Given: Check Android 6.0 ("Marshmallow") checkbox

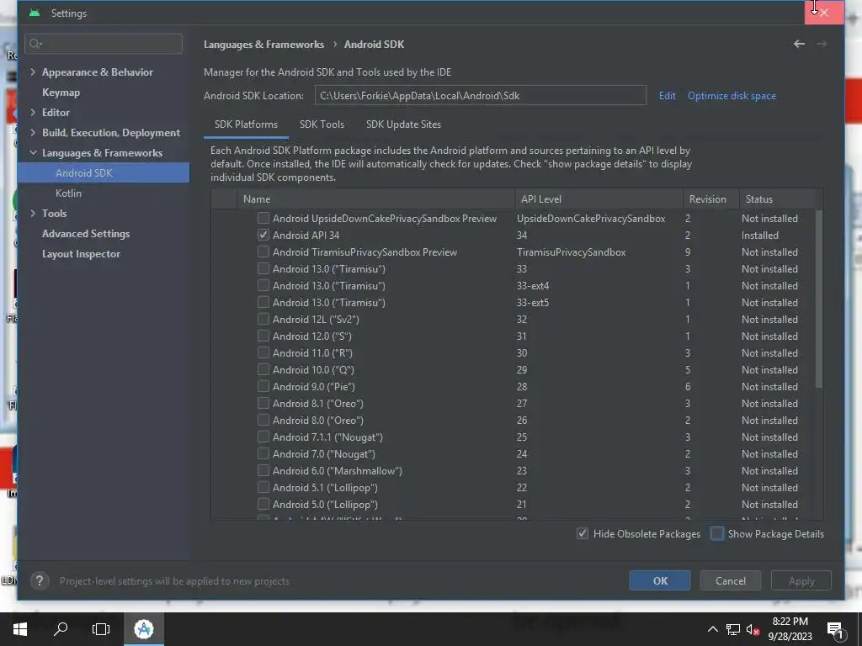Looking at the screenshot, I should [263, 470].
